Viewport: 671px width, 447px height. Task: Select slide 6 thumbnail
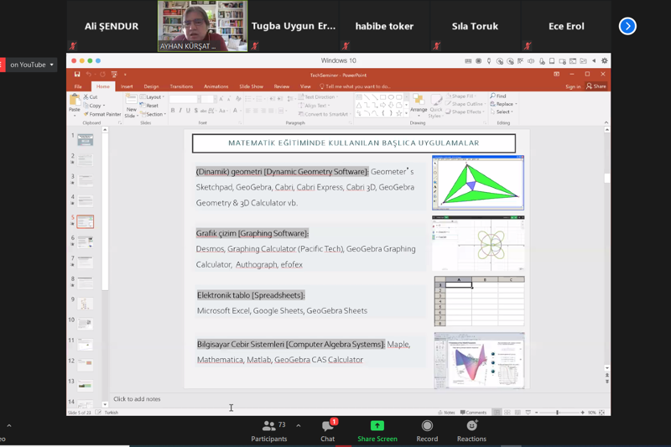click(86, 242)
